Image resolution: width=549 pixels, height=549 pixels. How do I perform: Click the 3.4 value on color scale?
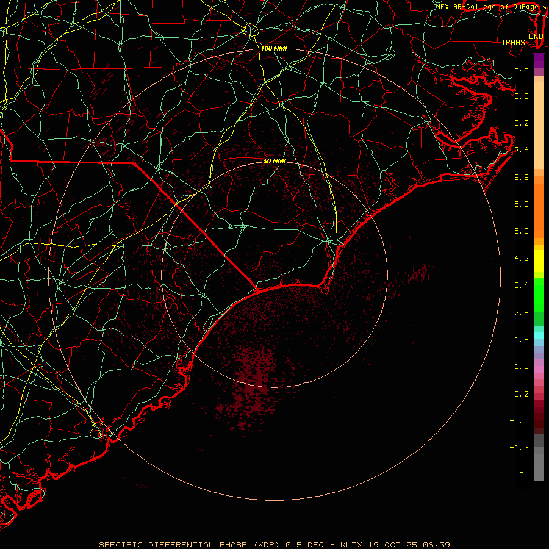(x=522, y=285)
